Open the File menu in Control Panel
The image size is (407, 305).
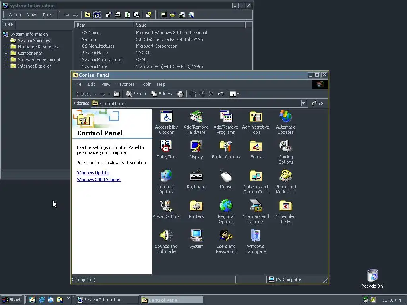pos(78,84)
